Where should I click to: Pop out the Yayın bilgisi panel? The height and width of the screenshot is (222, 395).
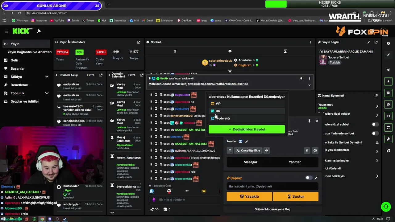pos(376,42)
